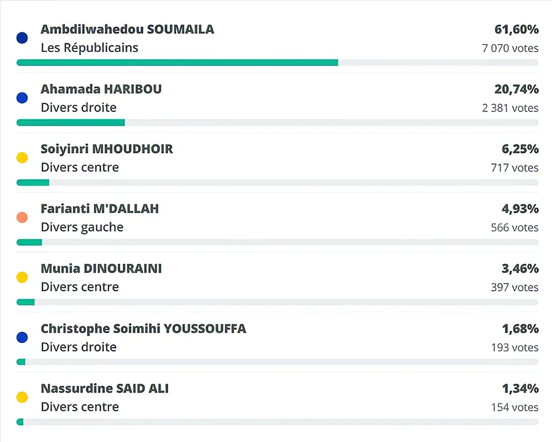Click the blue dot next to Ahamada HARIBOU
This screenshot has width=552, height=442.
point(22,98)
